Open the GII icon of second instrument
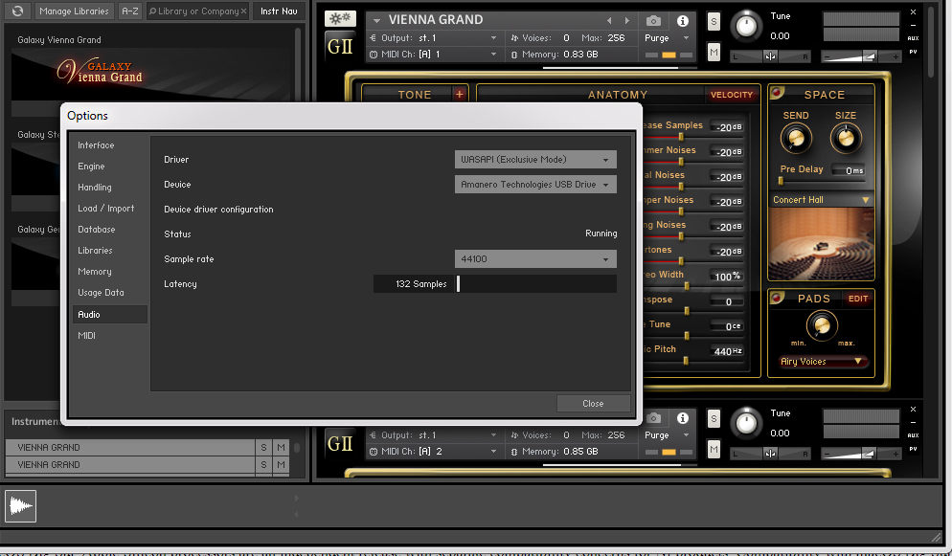 [x=340, y=443]
